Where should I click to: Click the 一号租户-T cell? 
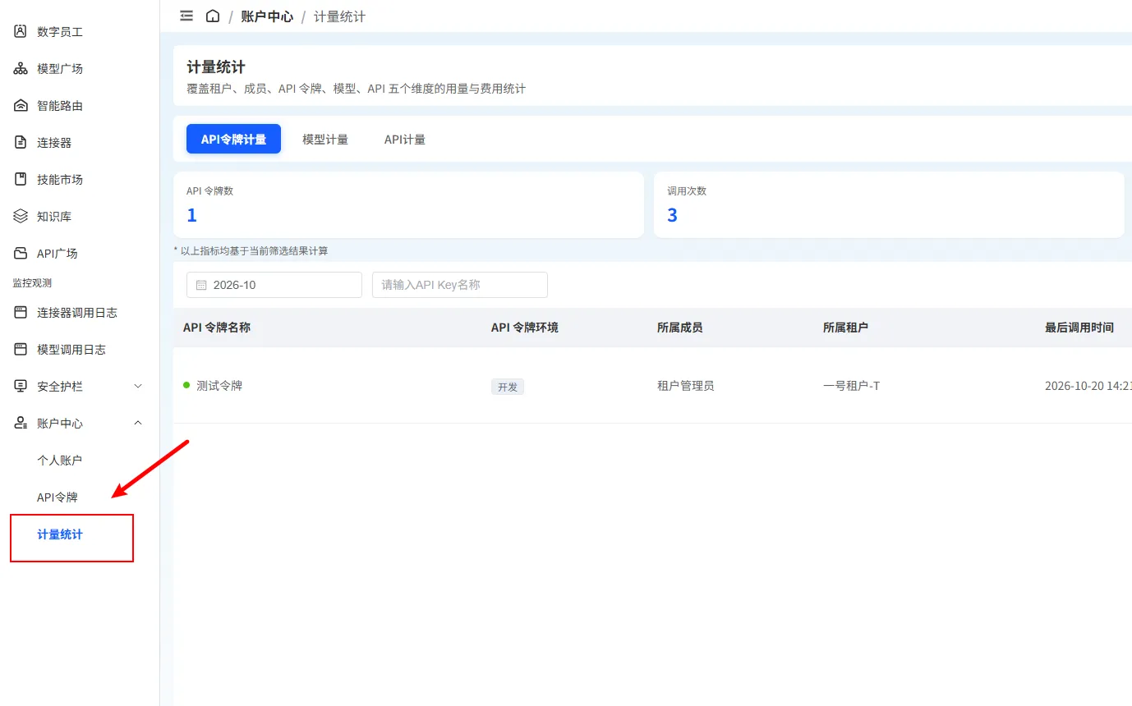point(851,385)
